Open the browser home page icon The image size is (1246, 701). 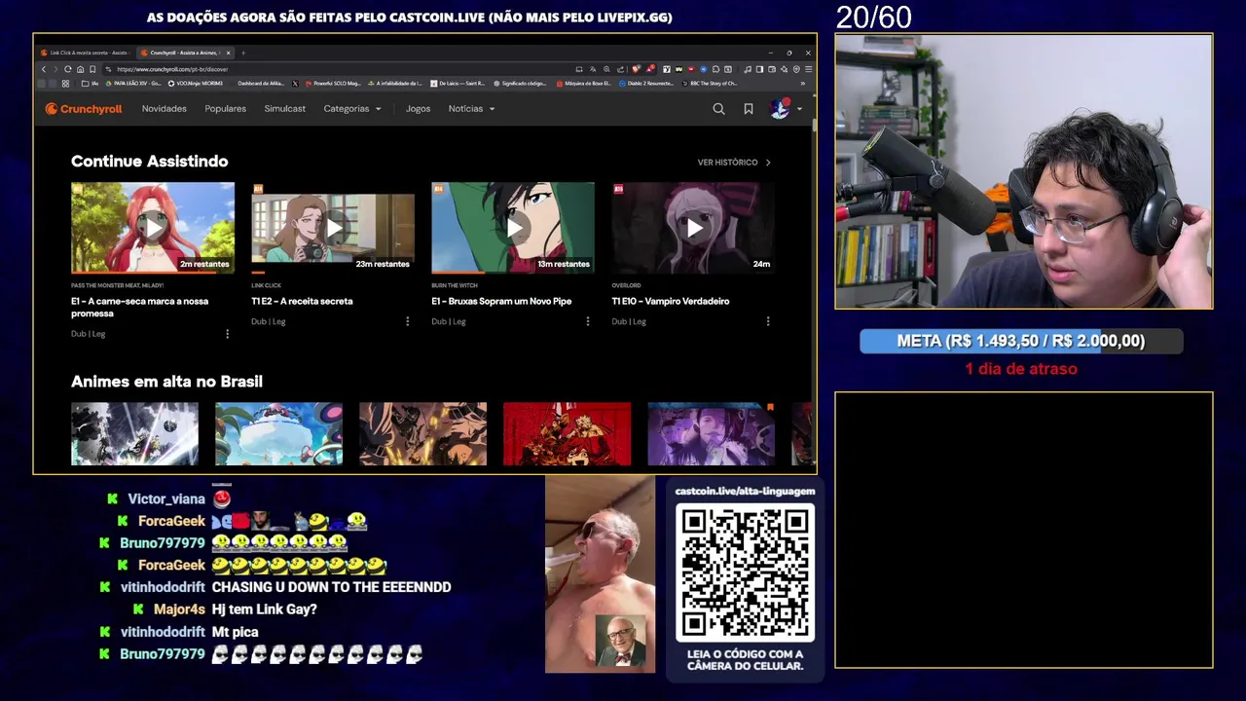point(80,69)
